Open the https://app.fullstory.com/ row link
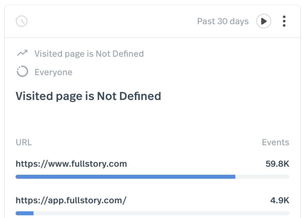This screenshot has width=307, height=218. (71, 200)
